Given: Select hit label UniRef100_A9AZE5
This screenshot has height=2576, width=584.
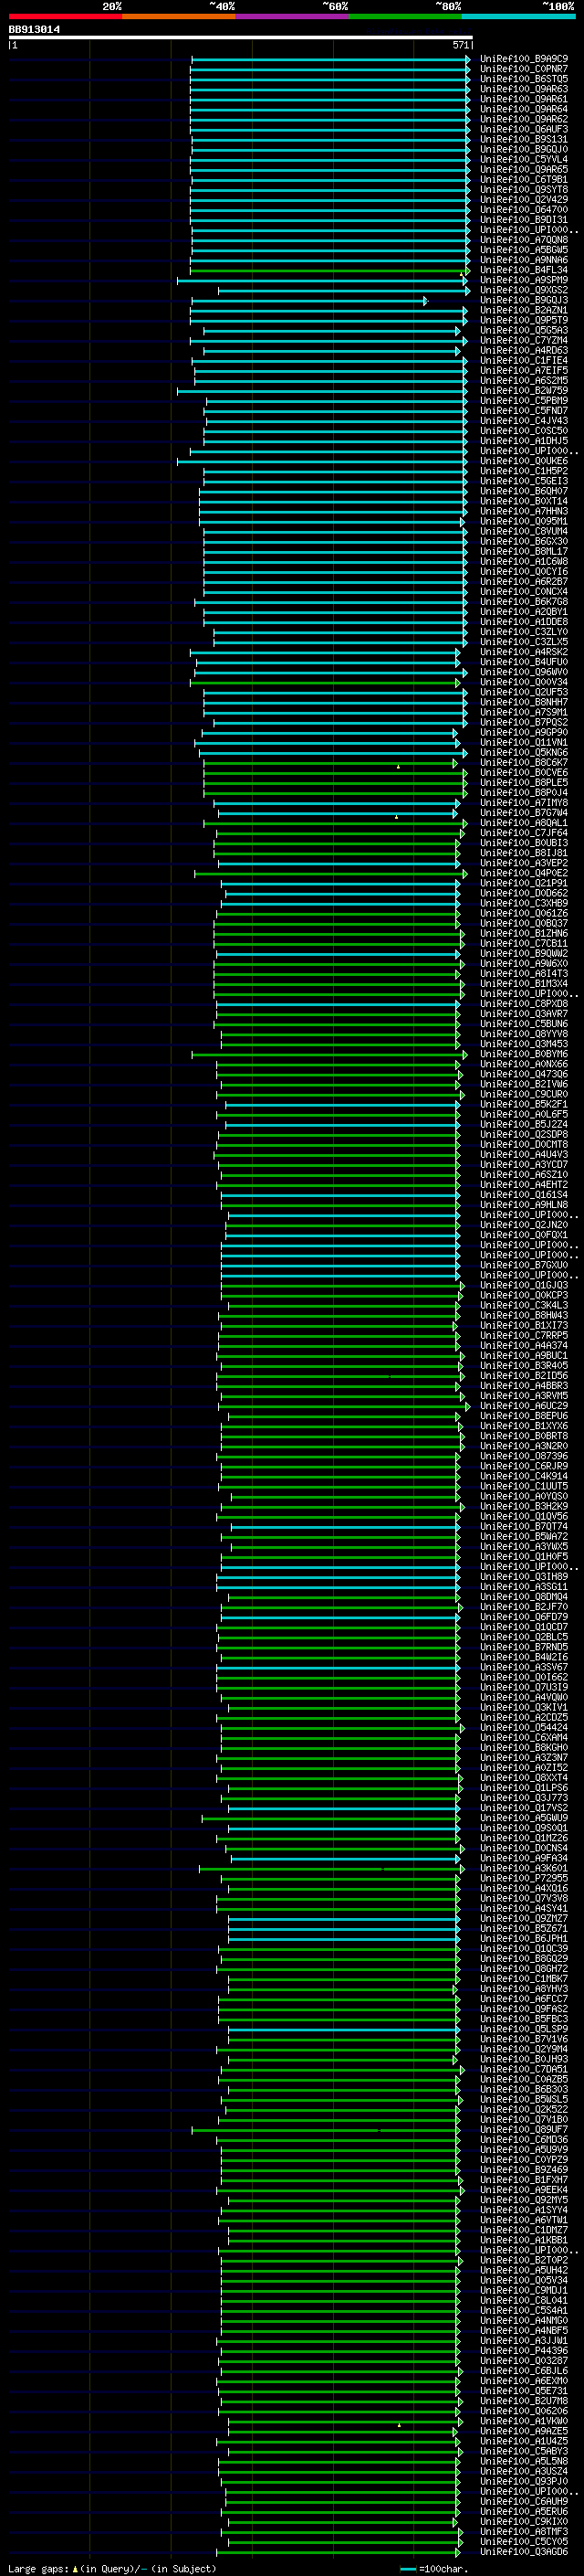Looking at the screenshot, I should tap(523, 2430).
